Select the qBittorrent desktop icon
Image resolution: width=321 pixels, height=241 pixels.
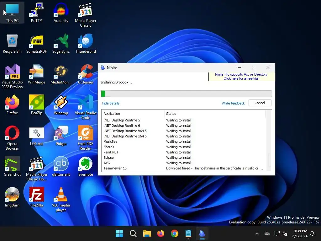61,166
